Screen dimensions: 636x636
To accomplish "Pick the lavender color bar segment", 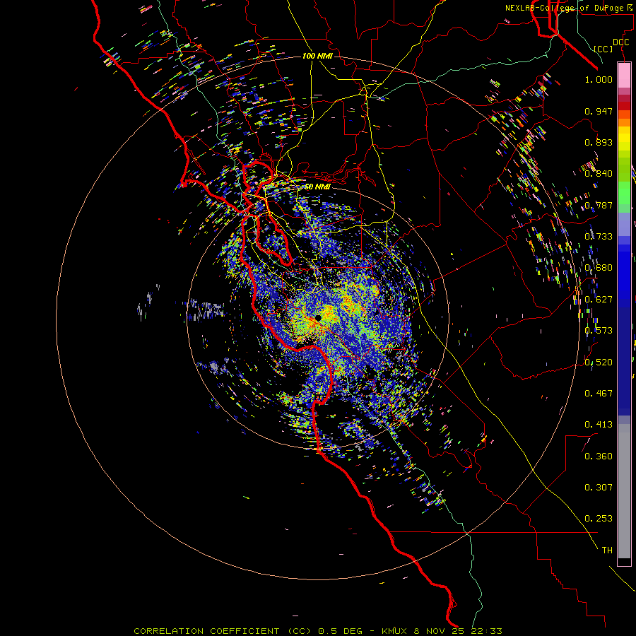I will click(x=624, y=224).
